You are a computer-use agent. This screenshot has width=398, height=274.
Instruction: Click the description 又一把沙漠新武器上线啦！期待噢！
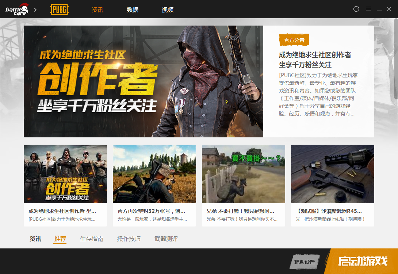coord(330,219)
